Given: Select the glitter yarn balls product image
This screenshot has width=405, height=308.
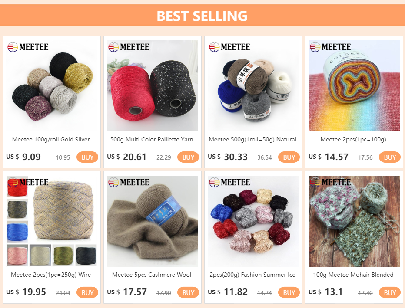Looking at the screenshot, I should [x=52, y=86].
